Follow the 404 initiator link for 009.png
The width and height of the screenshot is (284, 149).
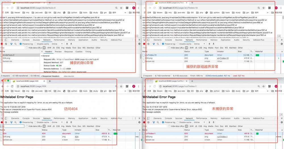[77, 137]
